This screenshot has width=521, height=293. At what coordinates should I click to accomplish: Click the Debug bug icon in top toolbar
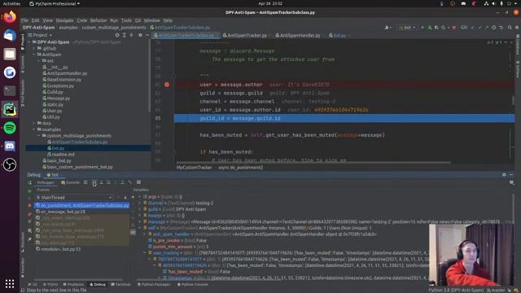[x=430, y=28]
